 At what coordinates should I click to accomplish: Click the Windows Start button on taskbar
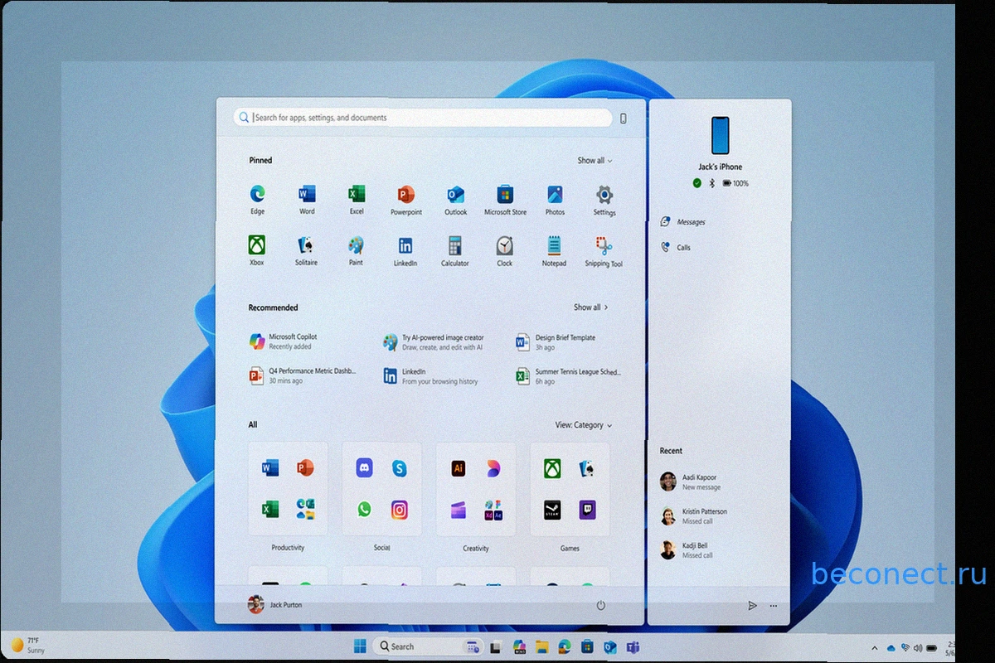pos(361,646)
